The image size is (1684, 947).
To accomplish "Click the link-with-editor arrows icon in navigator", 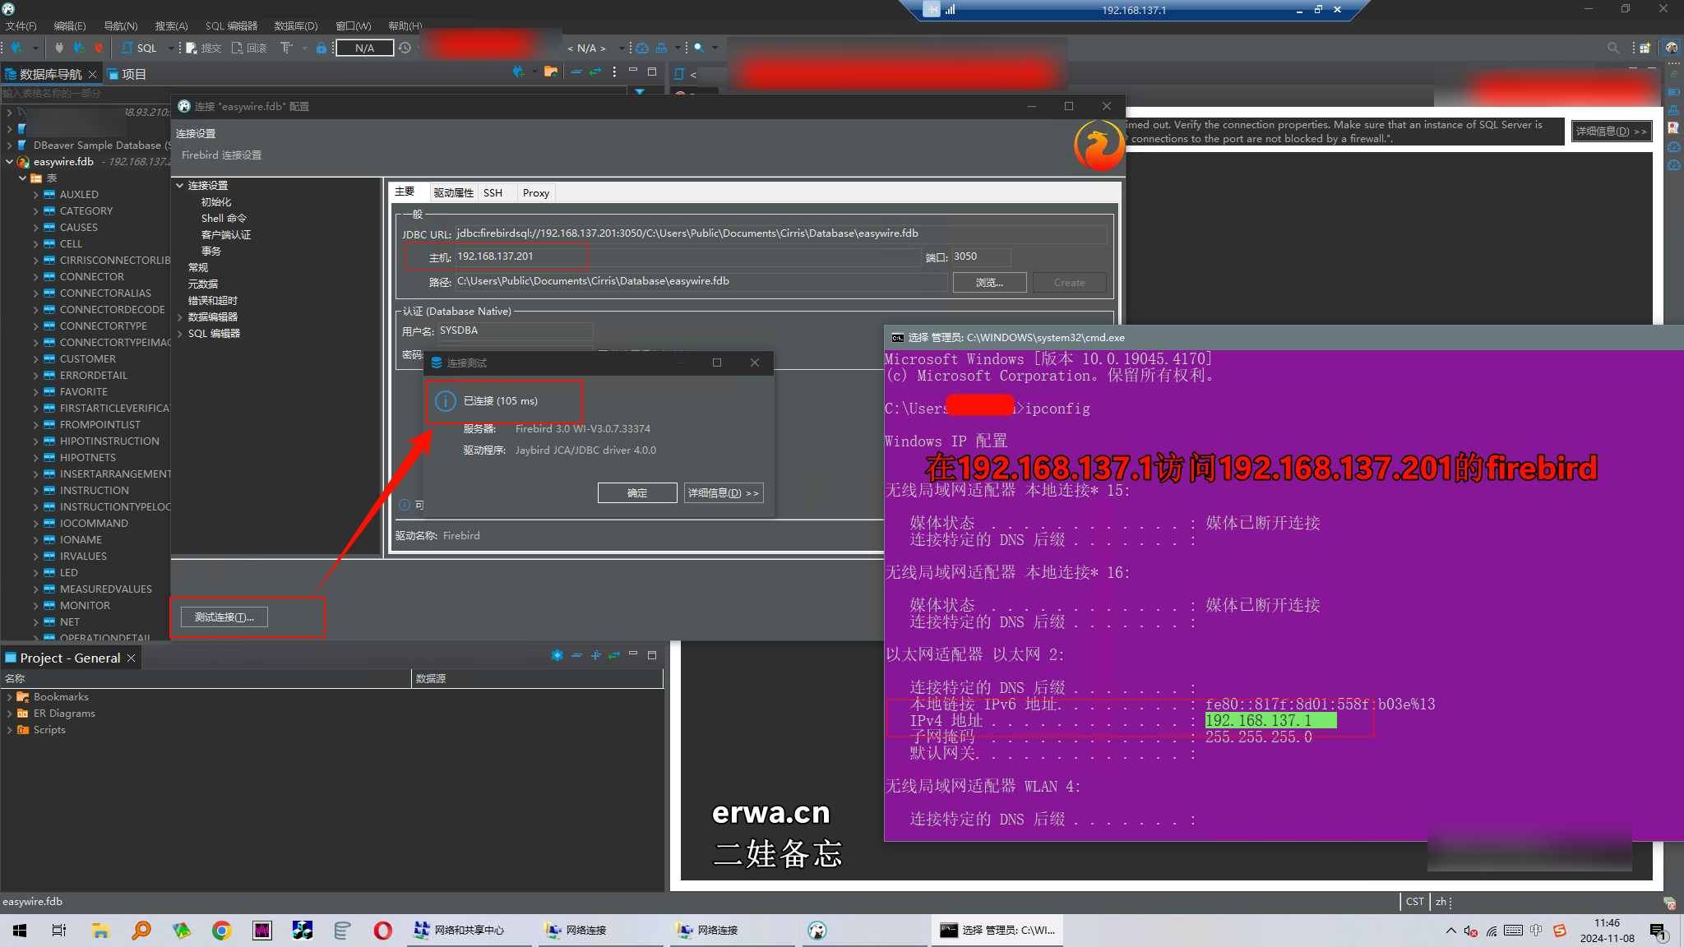I will pyautogui.click(x=595, y=72).
